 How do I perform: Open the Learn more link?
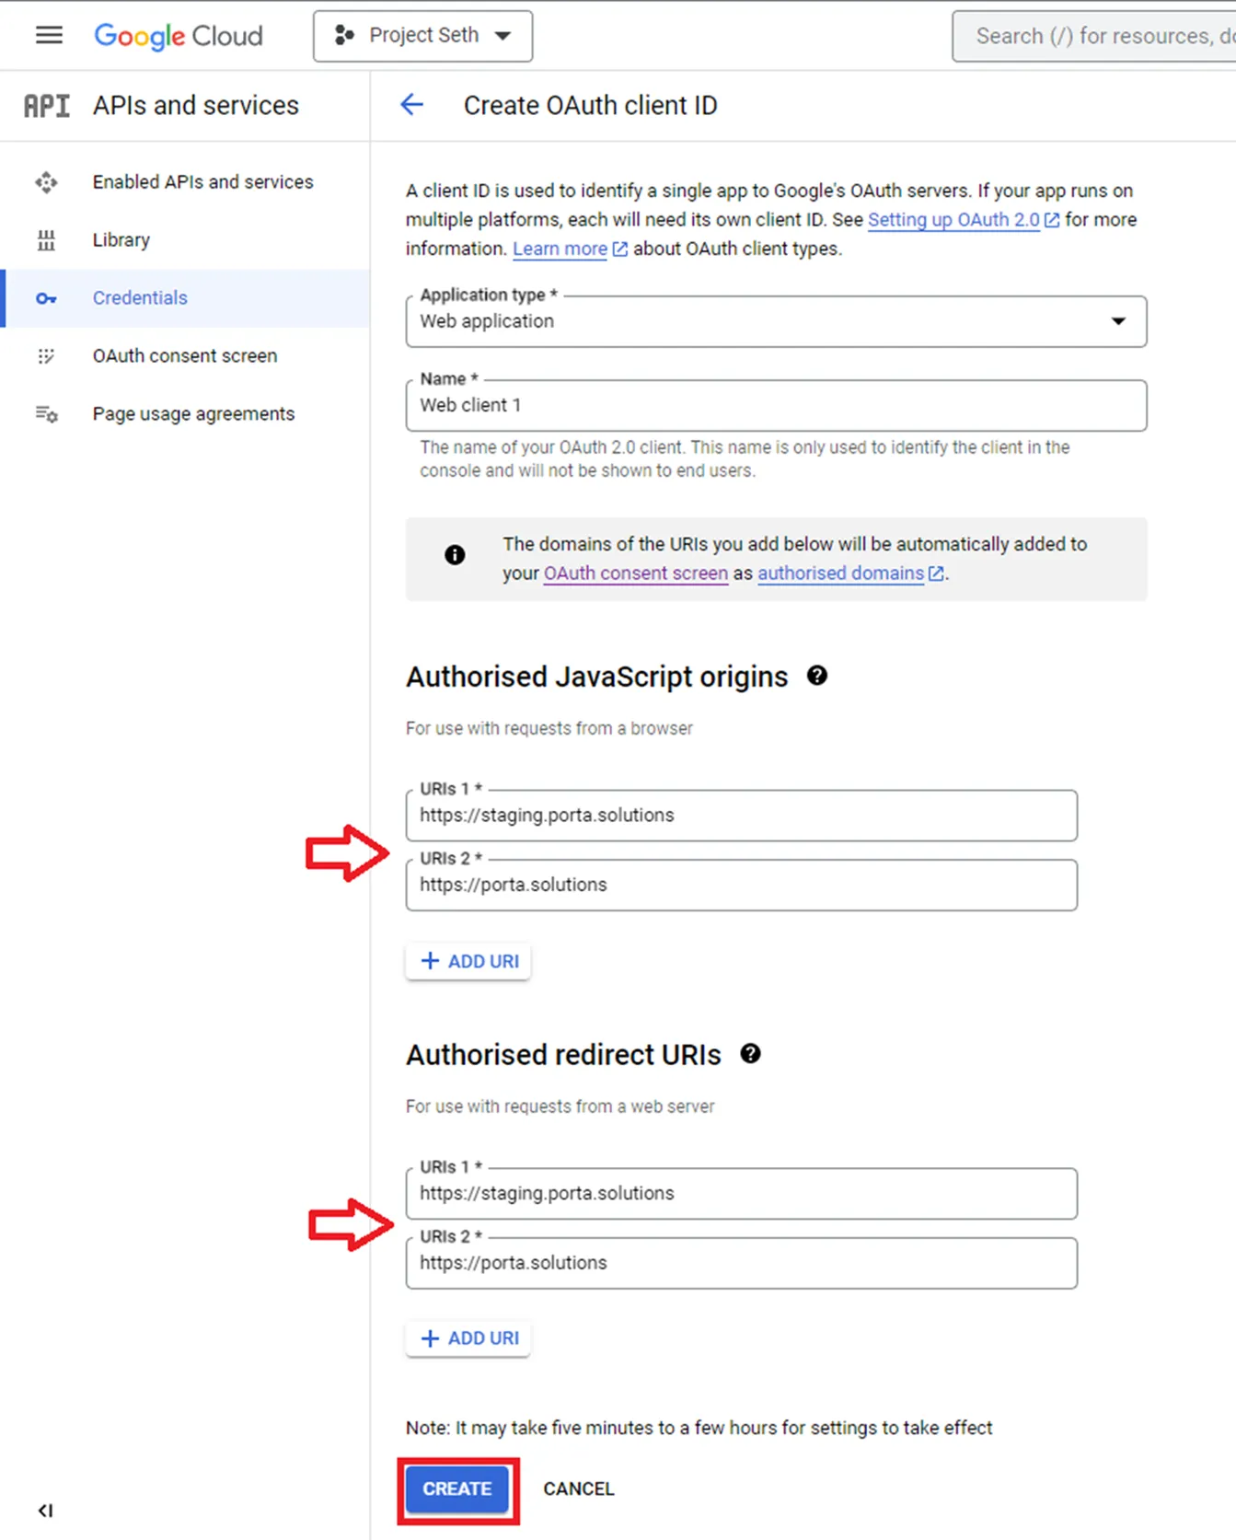click(x=560, y=249)
